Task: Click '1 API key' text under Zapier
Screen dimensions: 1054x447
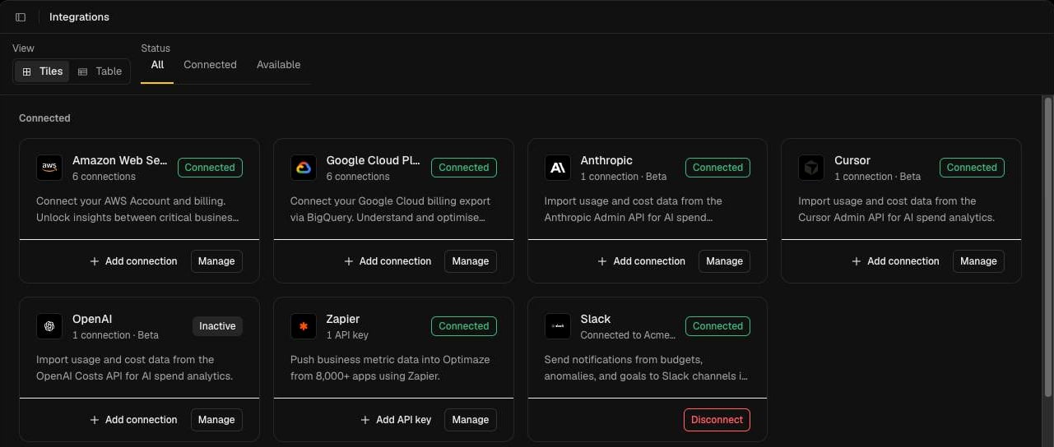Action: tap(348, 335)
